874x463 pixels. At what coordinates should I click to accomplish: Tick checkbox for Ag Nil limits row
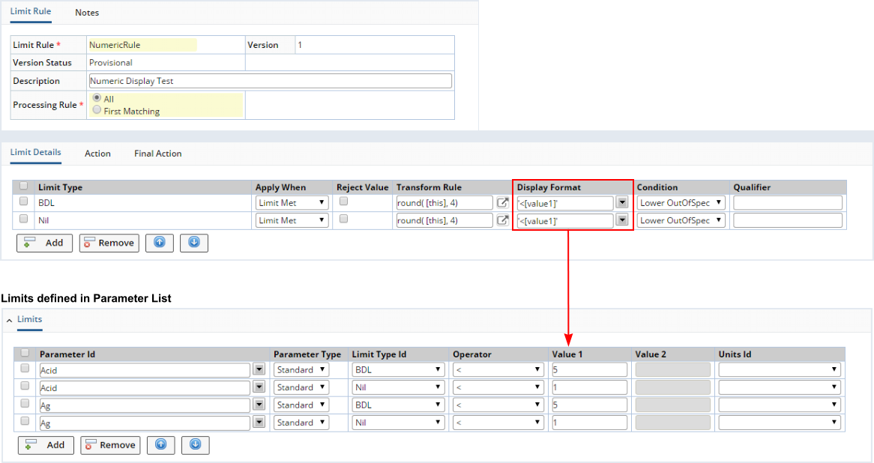25,421
